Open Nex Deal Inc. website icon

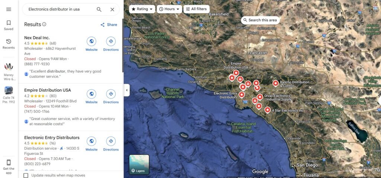[92, 41]
